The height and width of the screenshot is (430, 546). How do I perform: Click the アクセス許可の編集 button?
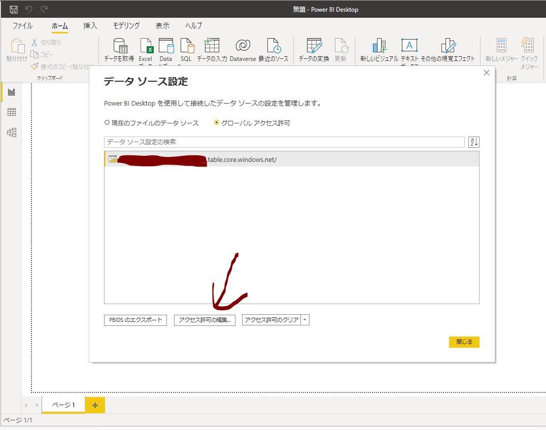click(204, 320)
